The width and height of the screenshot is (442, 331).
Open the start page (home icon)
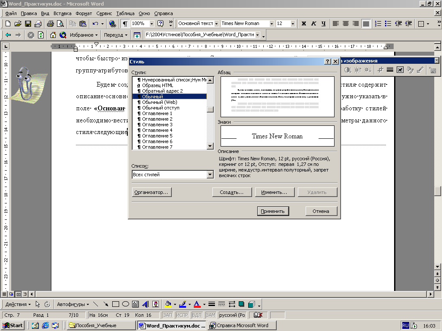tap(53, 35)
